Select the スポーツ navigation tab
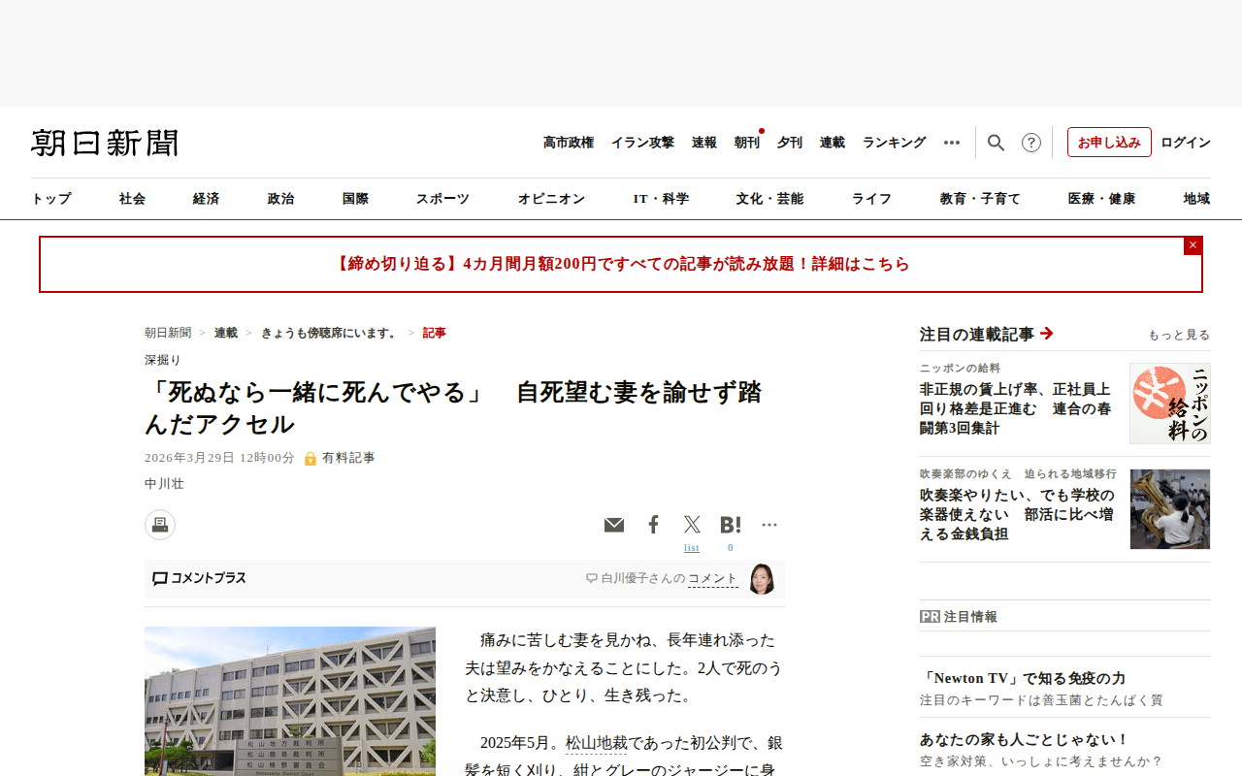Image resolution: width=1242 pixels, height=776 pixels. (x=443, y=199)
